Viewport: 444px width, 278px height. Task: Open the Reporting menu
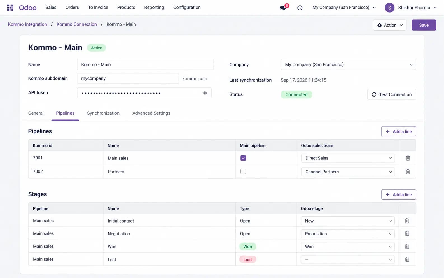(154, 8)
